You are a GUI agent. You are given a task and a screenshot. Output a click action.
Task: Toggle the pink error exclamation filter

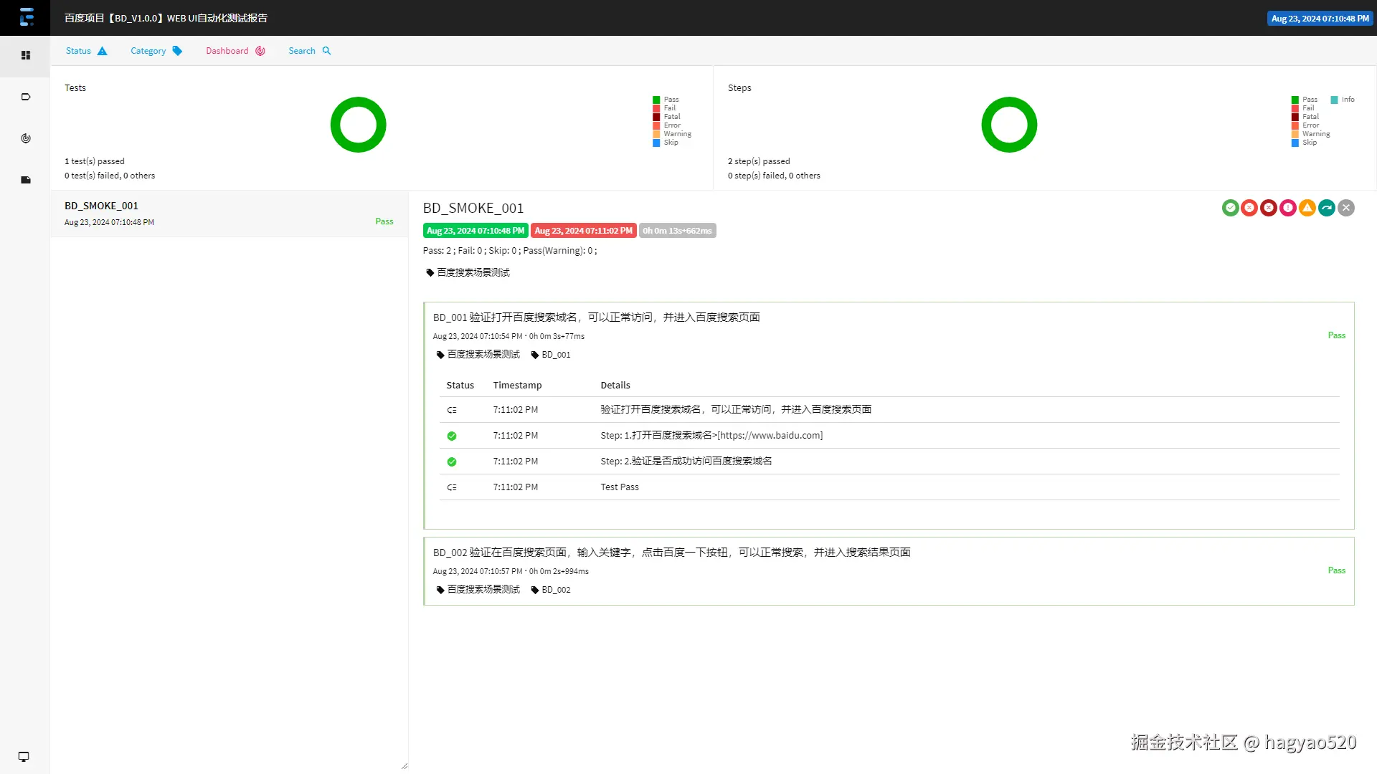(x=1288, y=208)
